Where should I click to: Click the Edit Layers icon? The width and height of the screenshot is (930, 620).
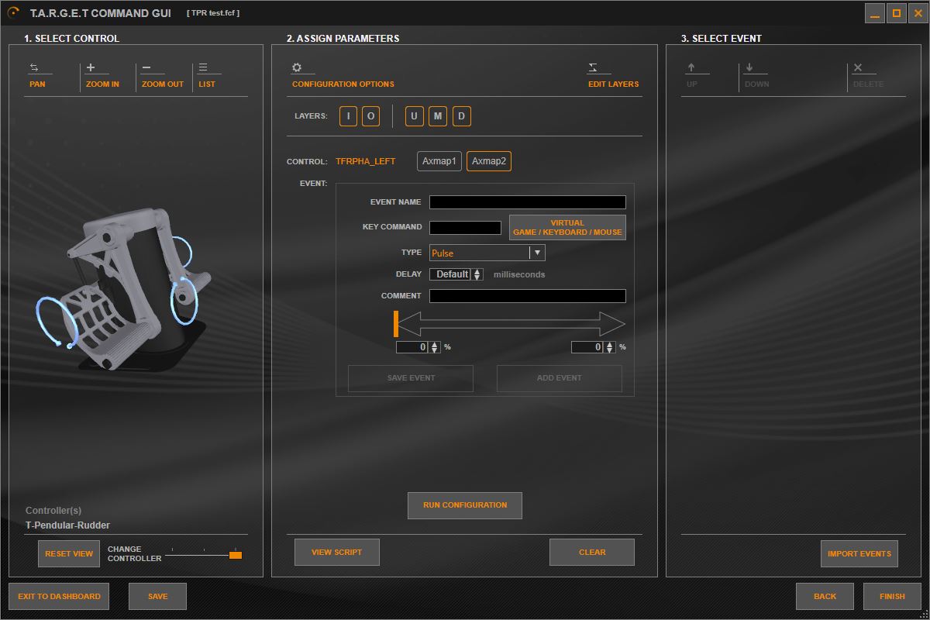pos(594,68)
